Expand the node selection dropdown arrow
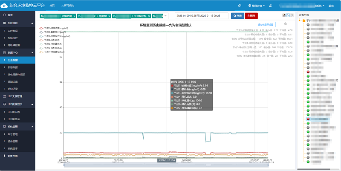 tap(165, 16)
